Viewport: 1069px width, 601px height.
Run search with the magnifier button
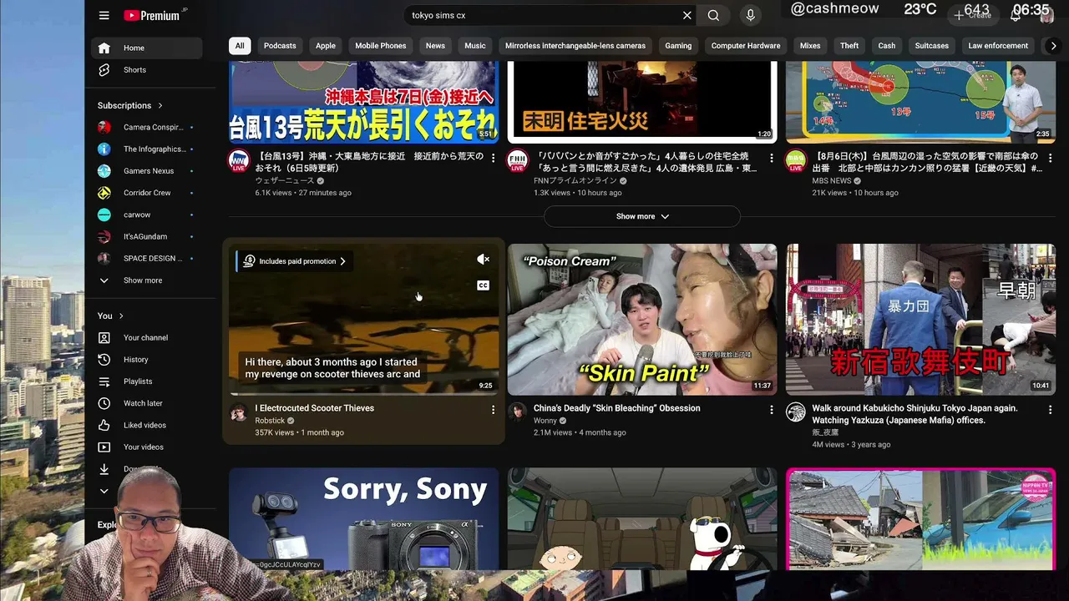click(x=713, y=15)
